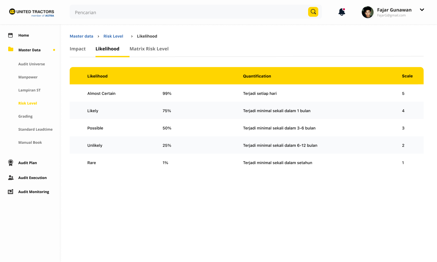Go to Master data breadcrumb link
The height and width of the screenshot is (262, 437).
point(81,36)
